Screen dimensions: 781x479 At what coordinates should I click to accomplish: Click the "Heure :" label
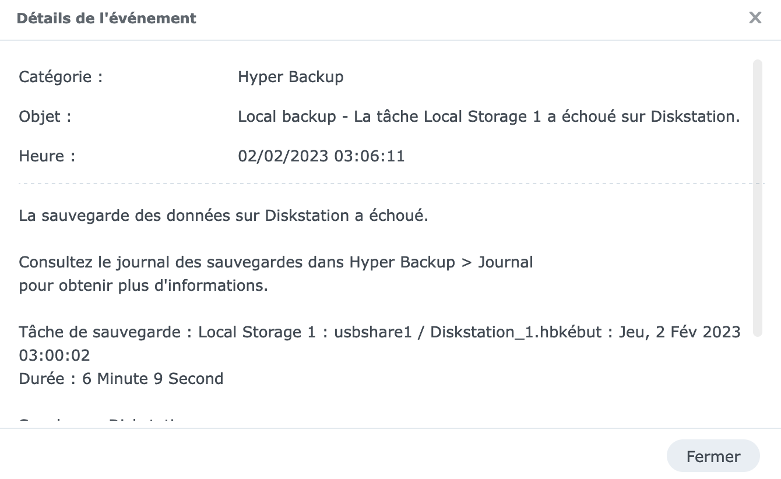47,156
